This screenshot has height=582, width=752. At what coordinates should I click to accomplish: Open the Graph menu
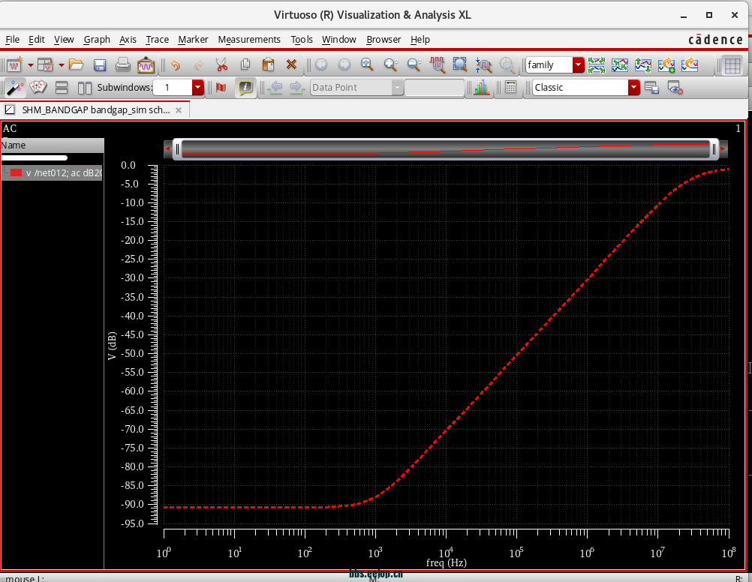tap(97, 39)
